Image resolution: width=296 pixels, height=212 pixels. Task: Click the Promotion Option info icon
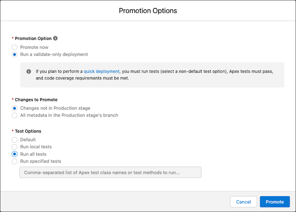pos(55,38)
